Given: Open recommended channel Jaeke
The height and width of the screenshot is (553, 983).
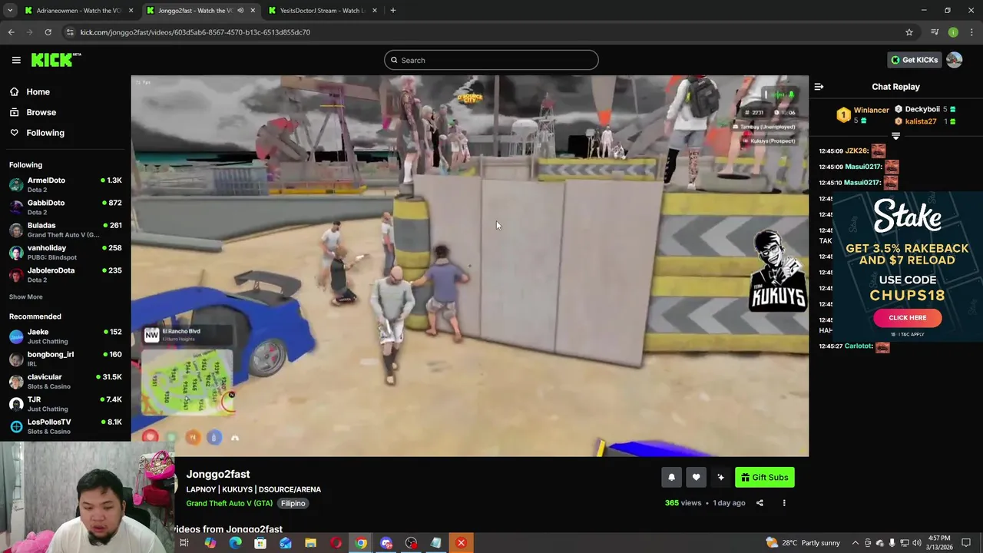Looking at the screenshot, I should (x=65, y=336).
